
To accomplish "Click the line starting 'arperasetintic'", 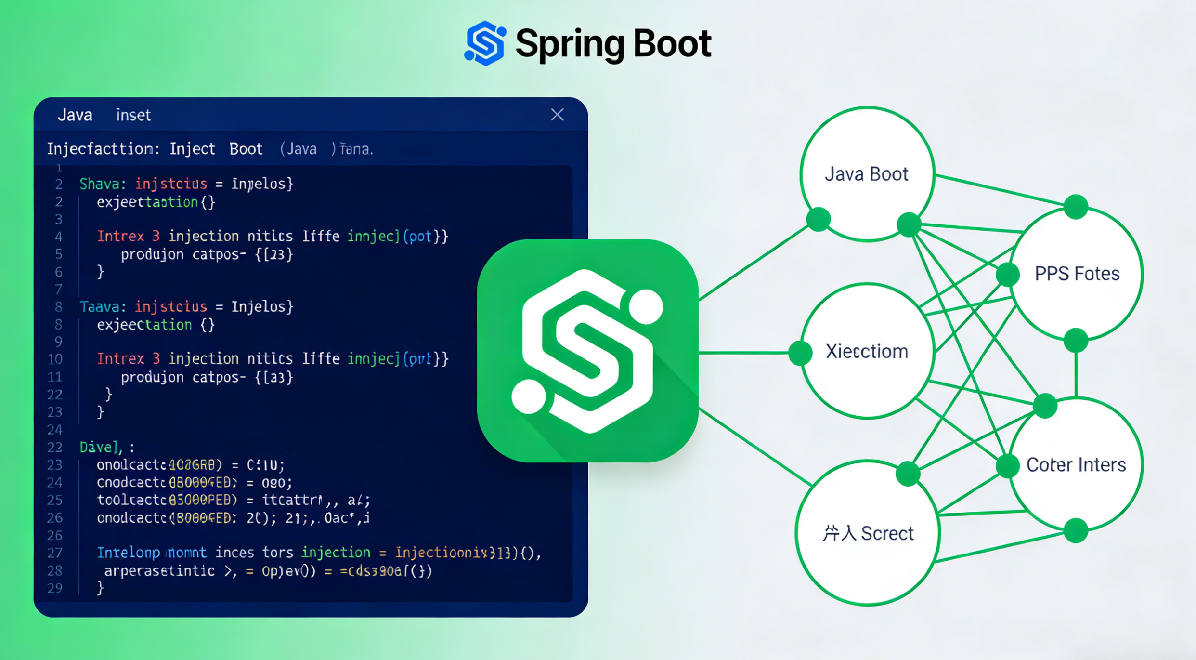I will point(268,571).
